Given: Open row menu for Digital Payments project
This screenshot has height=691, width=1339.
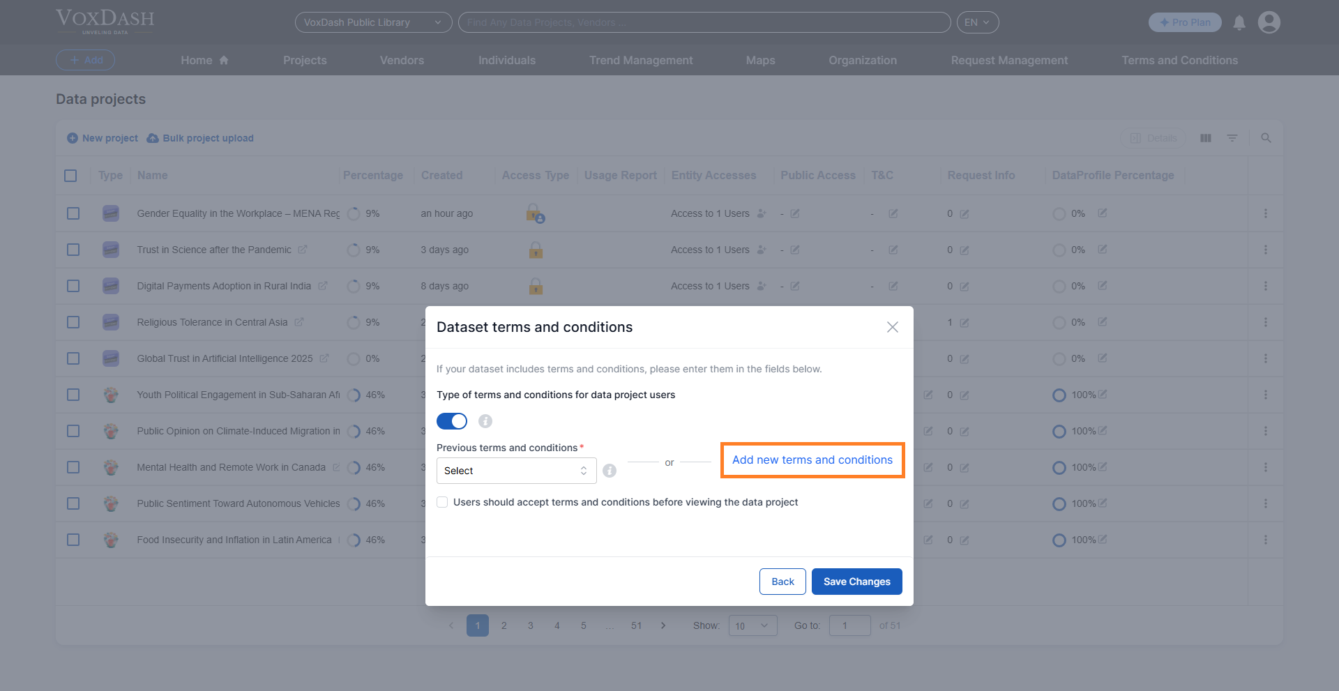Looking at the screenshot, I should [1265, 286].
